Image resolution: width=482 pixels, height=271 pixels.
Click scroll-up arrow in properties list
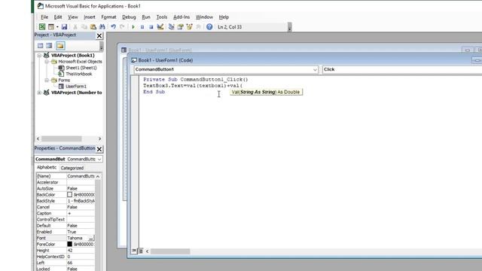point(98,176)
